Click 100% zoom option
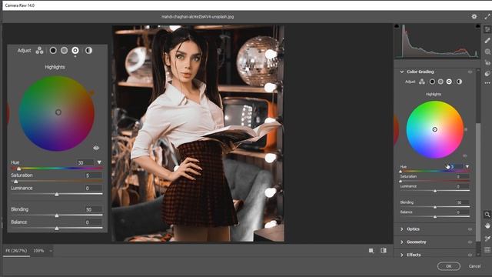The image size is (492, 277). click(x=38, y=251)
